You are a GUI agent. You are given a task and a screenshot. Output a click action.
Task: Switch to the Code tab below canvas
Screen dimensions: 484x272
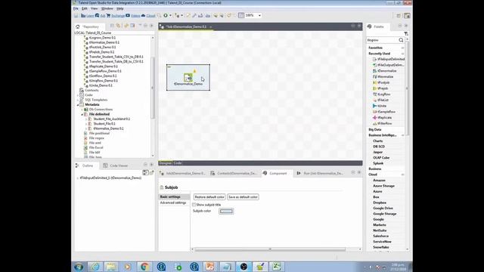pos(178,163)
